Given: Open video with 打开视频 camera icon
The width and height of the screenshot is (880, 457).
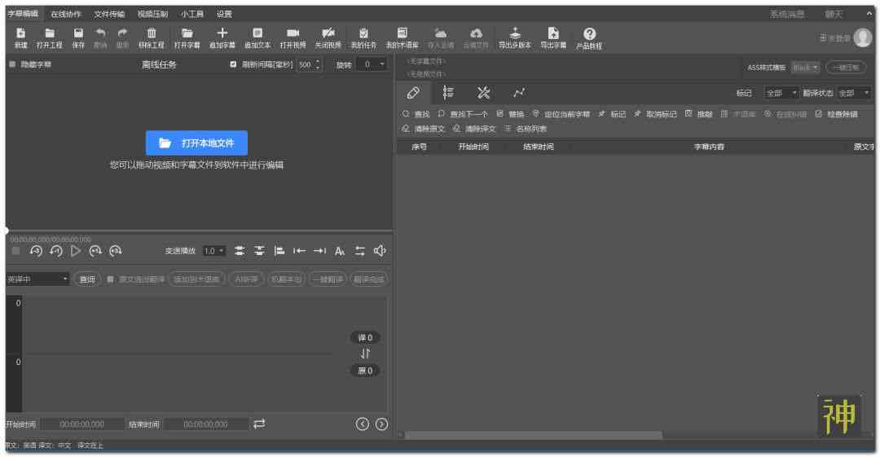Looking at the screenshot, I should pyautogui.click(x=293, y=37).
